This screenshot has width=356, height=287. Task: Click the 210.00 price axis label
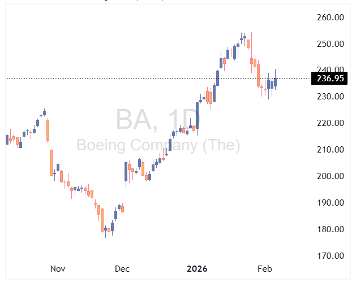pyautogui.click(x=330, y=150)
